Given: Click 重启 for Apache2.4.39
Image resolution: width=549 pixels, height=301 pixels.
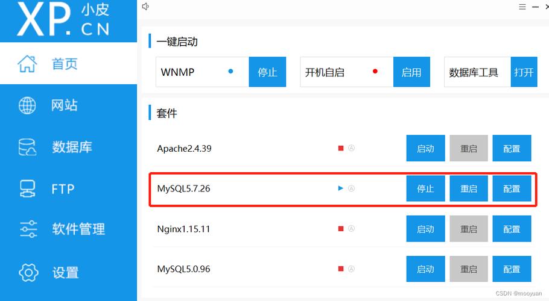Looking at the screenshot, I should coord(469,149).
